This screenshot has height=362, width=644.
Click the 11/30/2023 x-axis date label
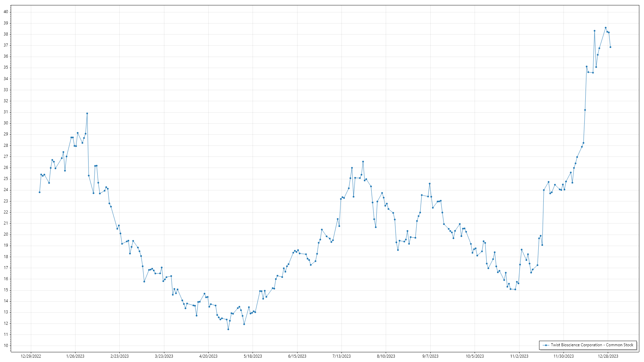tap(563, 356)
